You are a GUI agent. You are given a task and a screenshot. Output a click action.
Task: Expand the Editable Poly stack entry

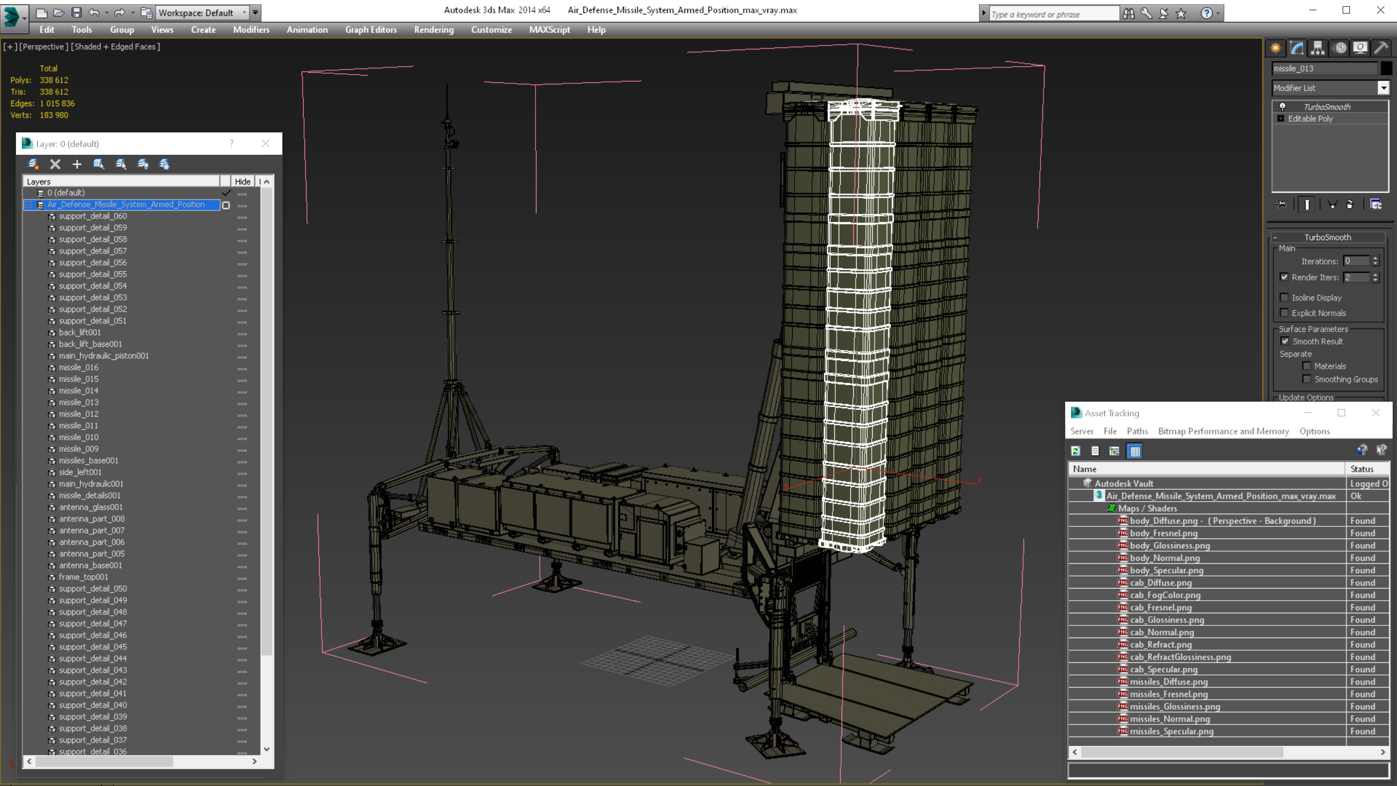pyautogui.click(x=1281, y=119)
